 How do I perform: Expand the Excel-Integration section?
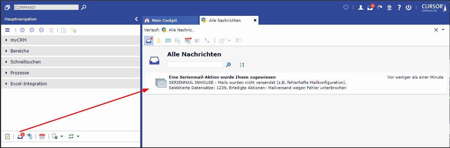pos(28,84)
